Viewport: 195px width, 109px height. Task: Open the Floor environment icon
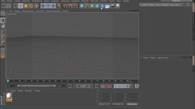click(x=107, y=6)
